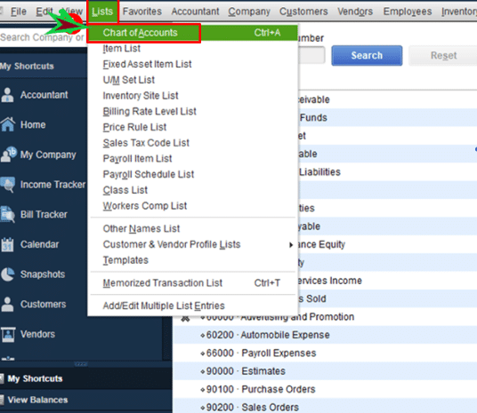The height and width of the screenshot is (413, 477).
Task: Open the Vendors menu in menu bar
Action: pyautogui.click(x=355, y=12)
